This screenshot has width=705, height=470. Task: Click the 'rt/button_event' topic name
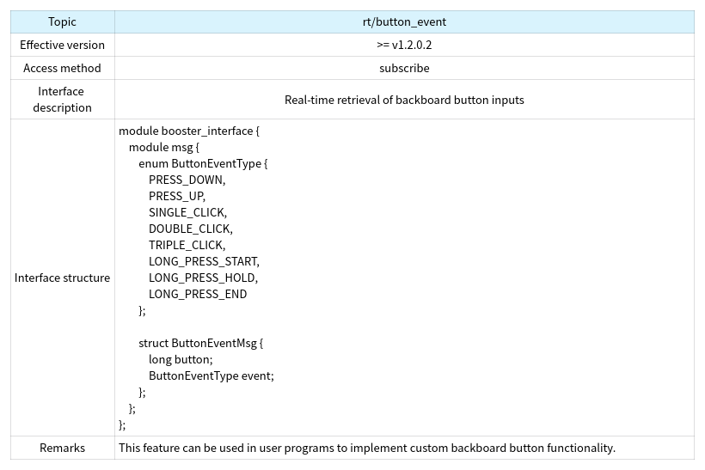point(404,21)
